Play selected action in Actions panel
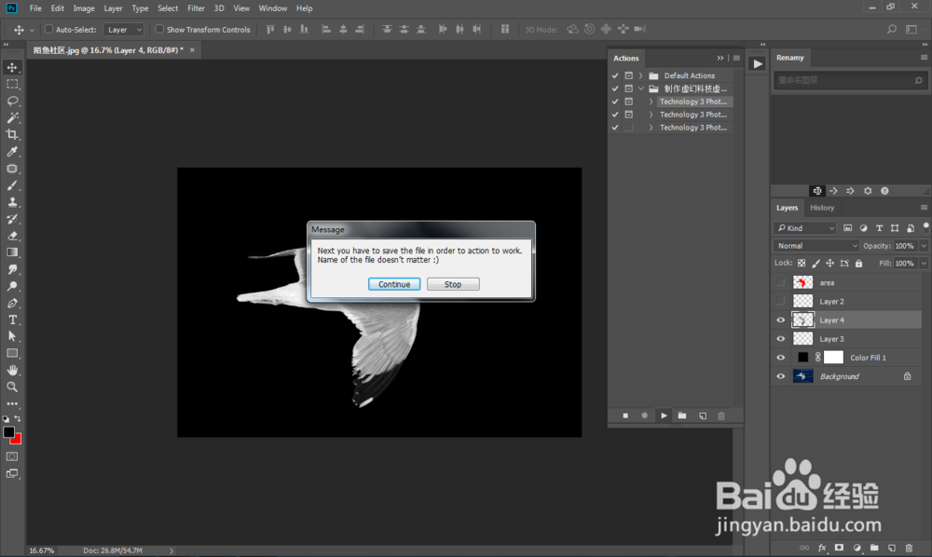This screenshot has height=557, width=932. pos(664,415)
